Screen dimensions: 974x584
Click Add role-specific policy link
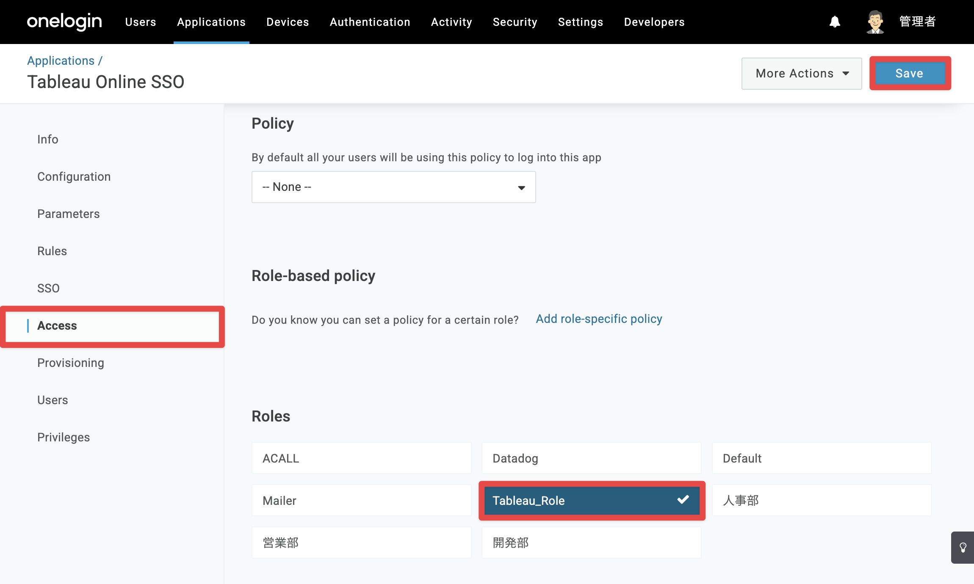[599, 319]
